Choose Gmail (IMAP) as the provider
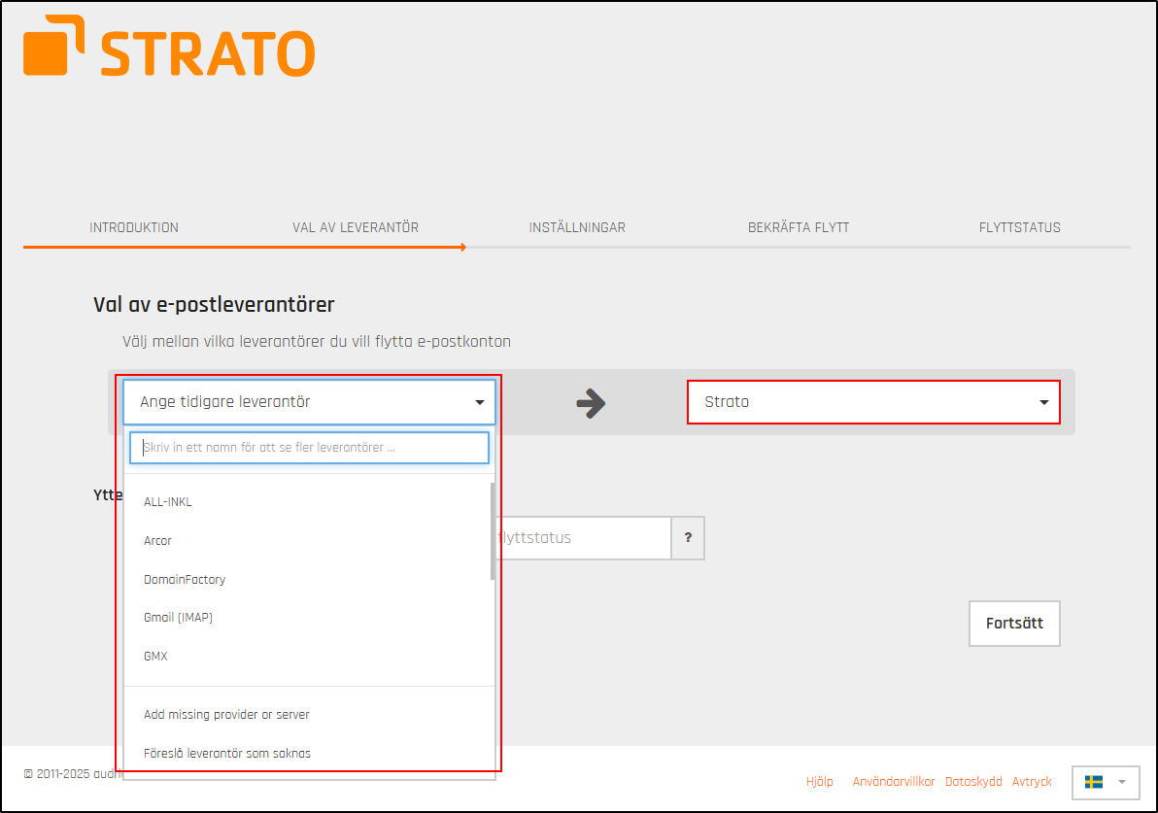1158x813 pixels. click(x=178, y=618)
